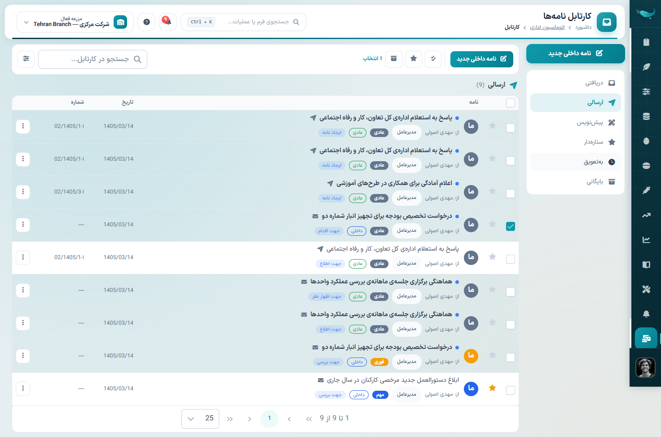Focus the global 'جستجوی فرم یا عملیات' search
661x437 pixels.
243,22
